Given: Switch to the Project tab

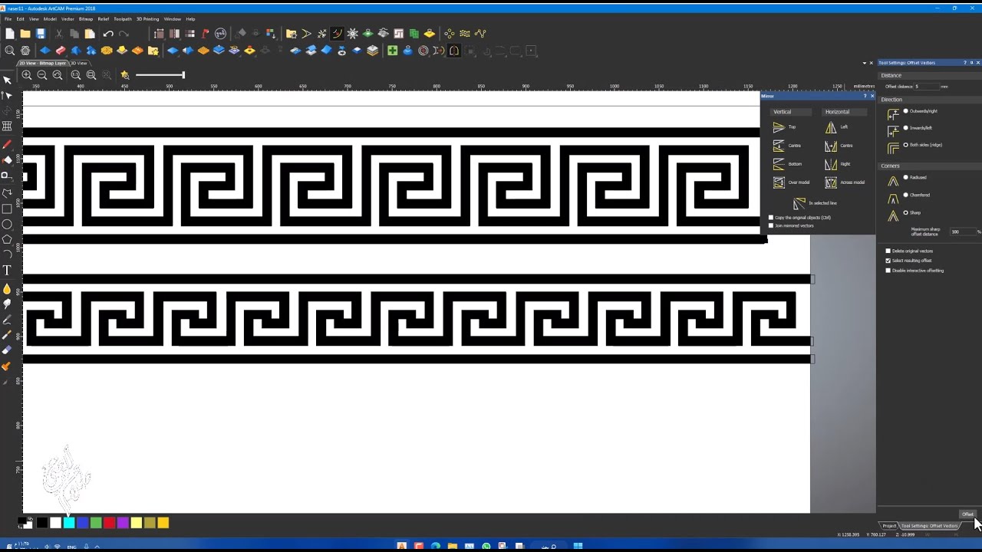Looking at the screenshot, I should 889,526.
